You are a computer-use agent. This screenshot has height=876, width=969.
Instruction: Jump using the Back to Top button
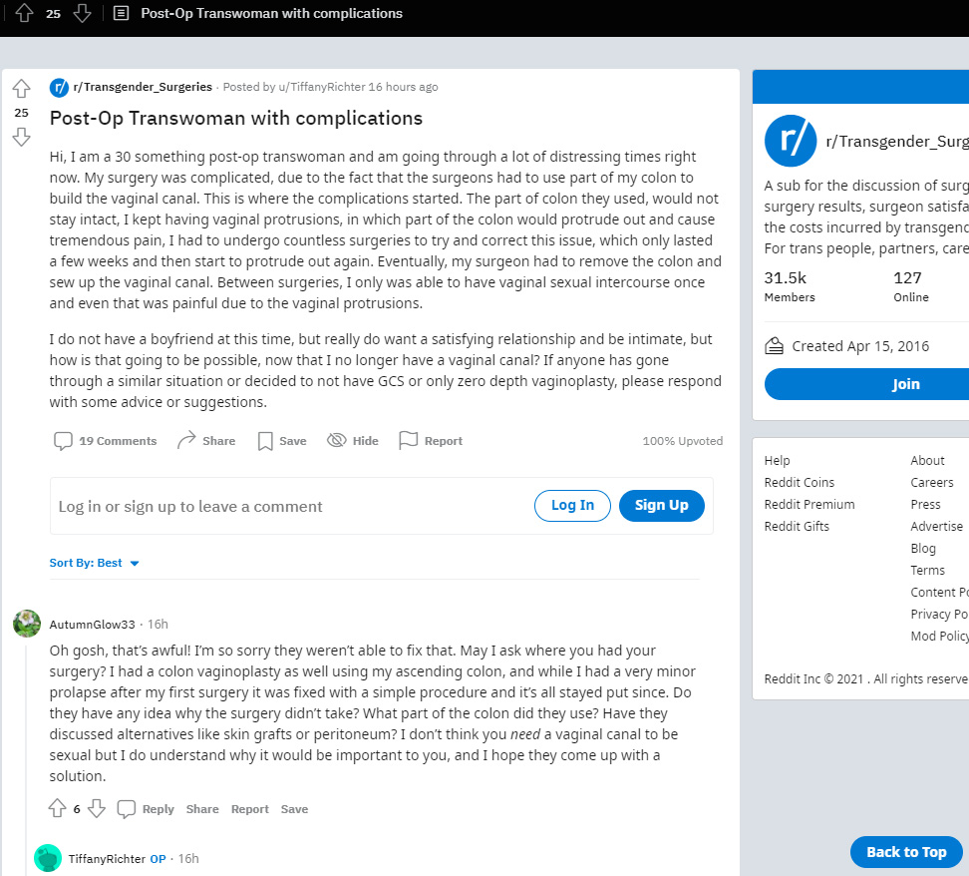pos(905,852)
